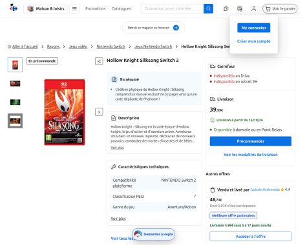Viewport: 307px width, 245px height.
Task: Click the next image arrow
Action: pos(99,112)
